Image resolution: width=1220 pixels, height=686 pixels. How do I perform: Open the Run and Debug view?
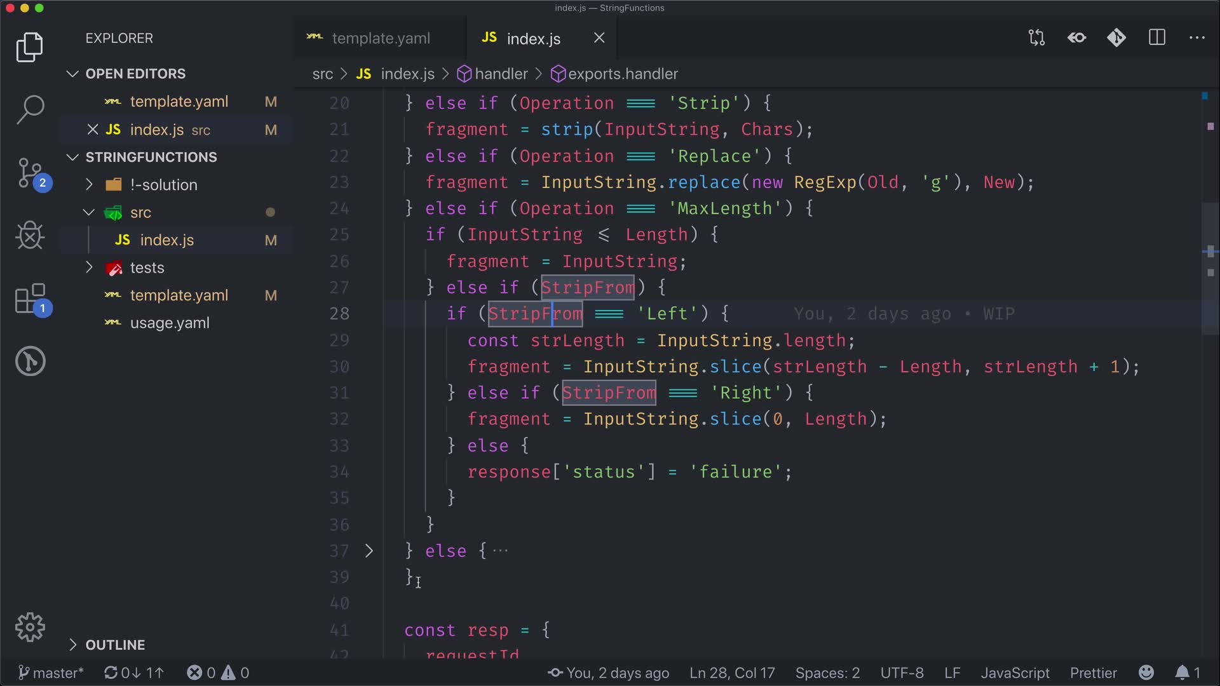(30, 236)
